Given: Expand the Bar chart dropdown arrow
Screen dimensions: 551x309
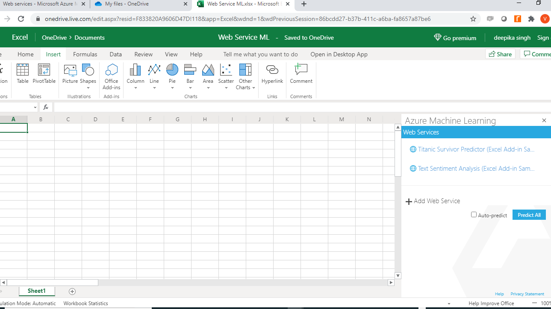Looking at the screenshot, I should pos(190,88).
